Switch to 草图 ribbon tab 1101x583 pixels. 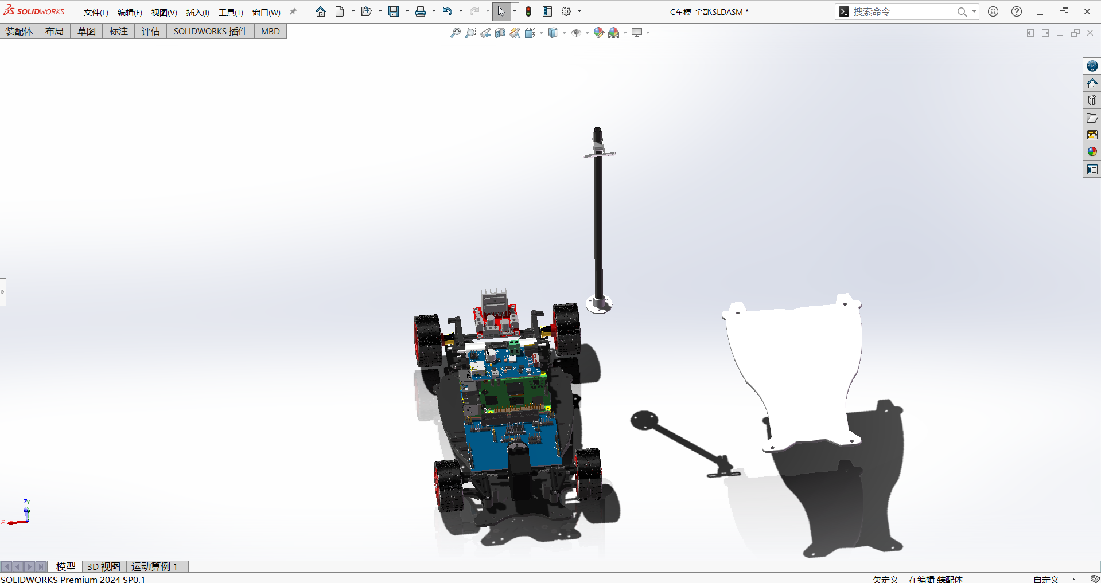tap(87, 32)
